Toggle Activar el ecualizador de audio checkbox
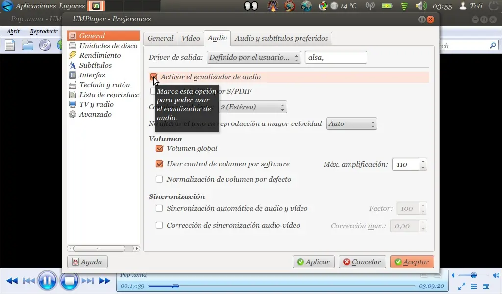This screenshot has width=502, height=294. pos(153,77)
